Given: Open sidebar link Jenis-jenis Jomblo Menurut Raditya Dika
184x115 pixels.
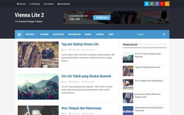Looking at the screenshot, I should click(x=148, y=95).
